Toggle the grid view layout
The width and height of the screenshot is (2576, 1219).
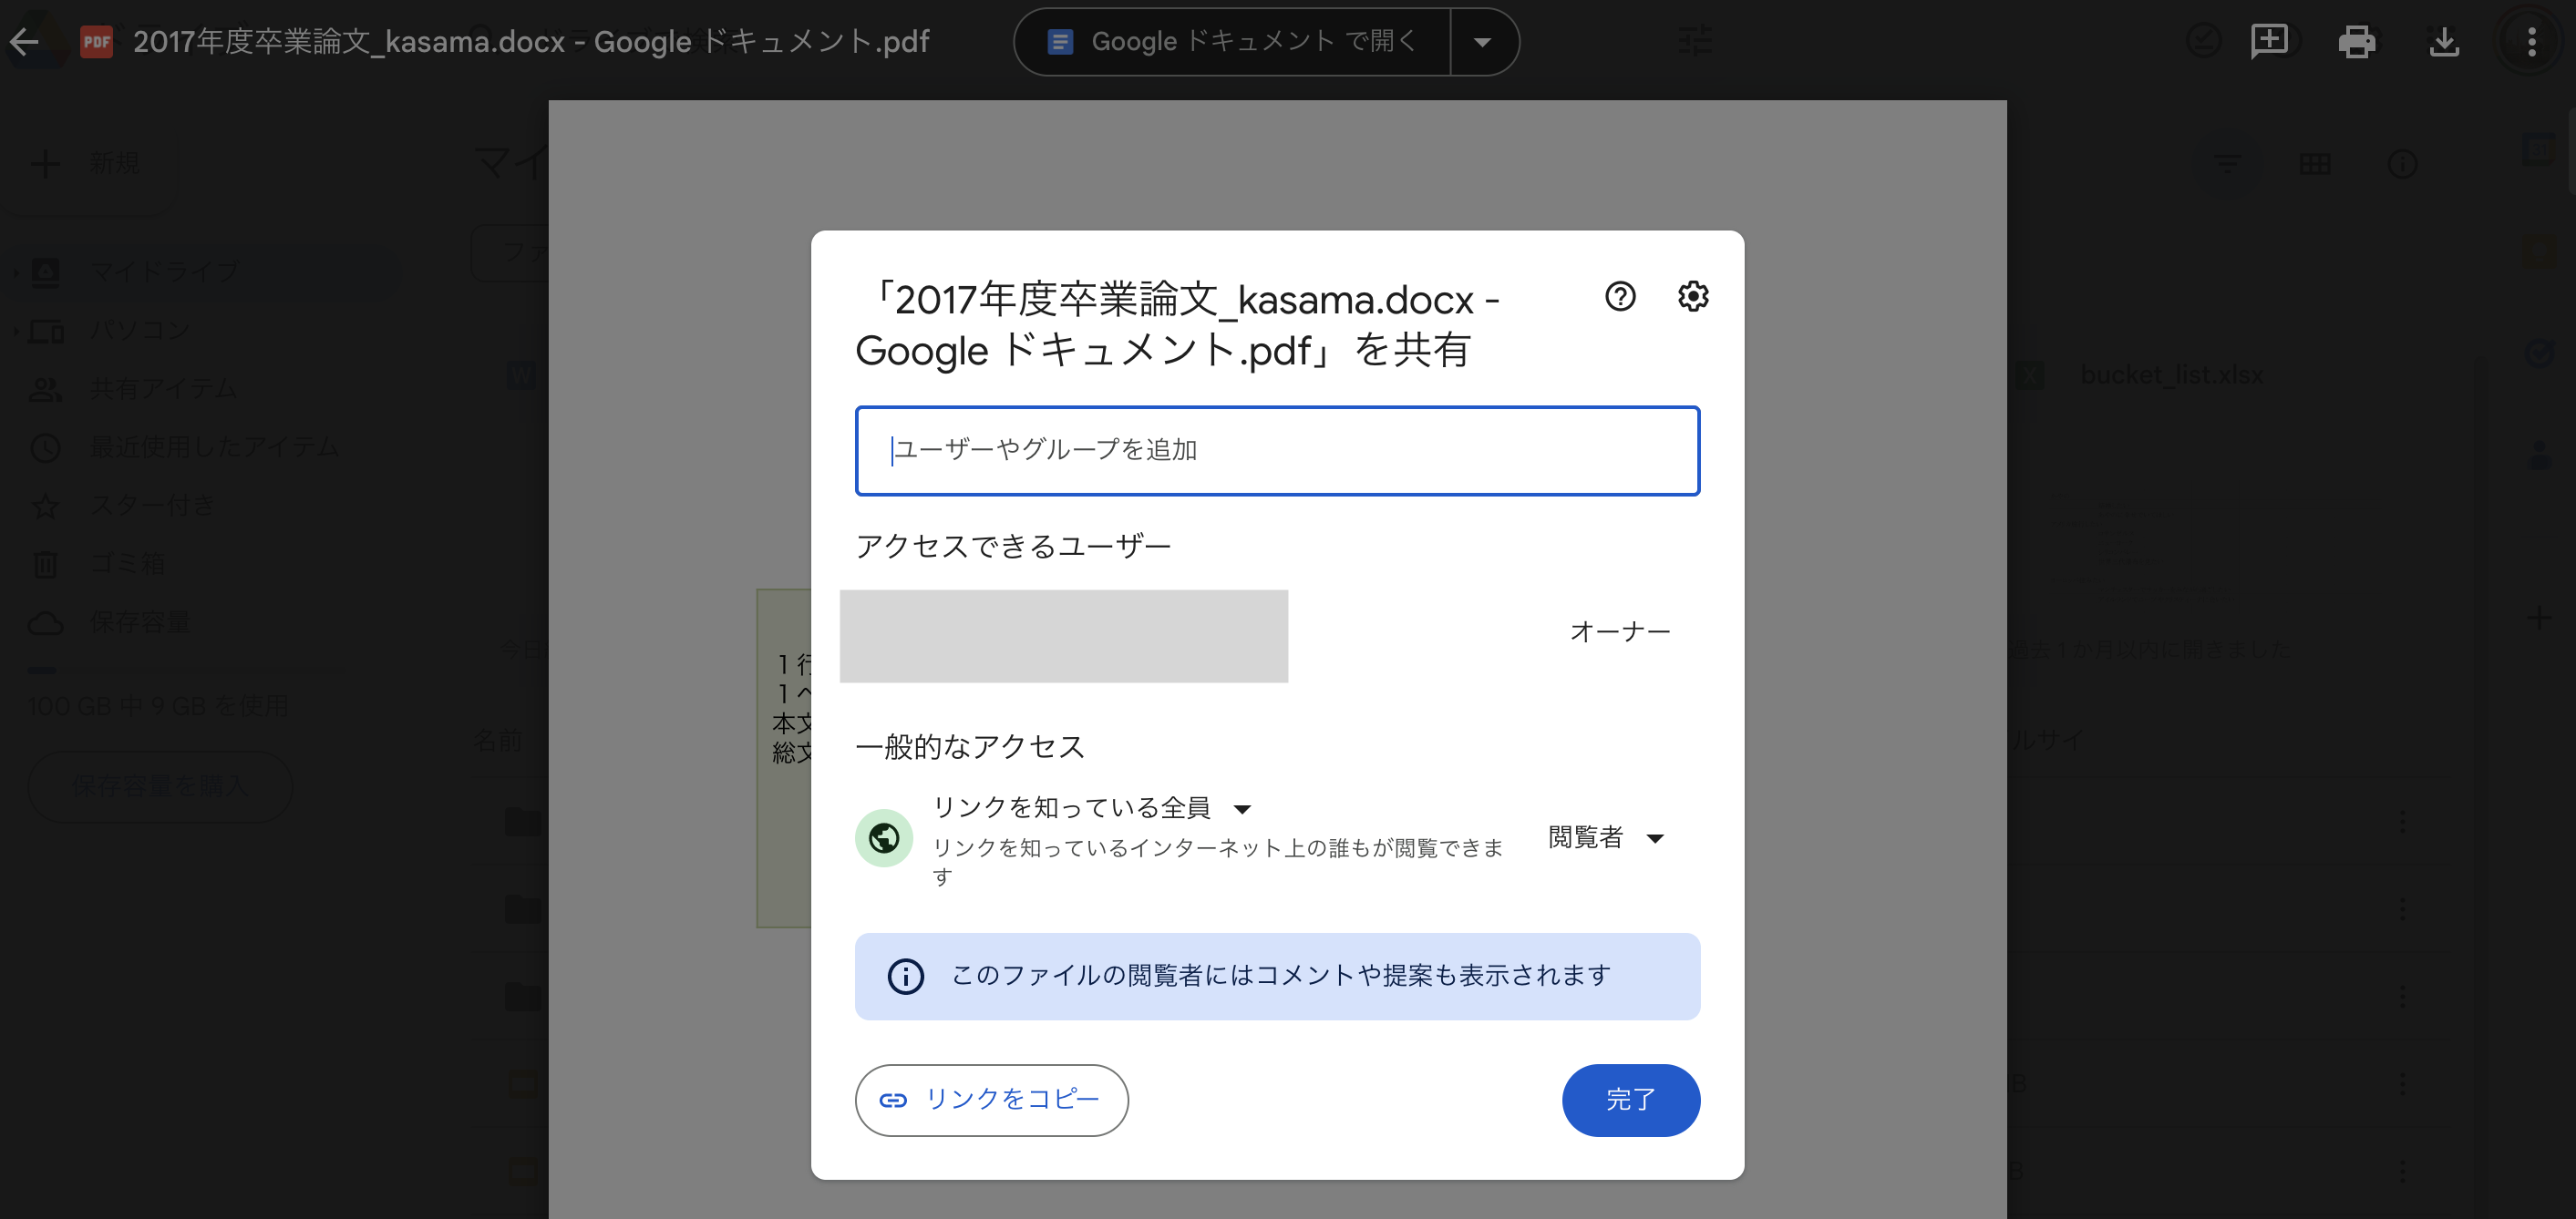2316,163
